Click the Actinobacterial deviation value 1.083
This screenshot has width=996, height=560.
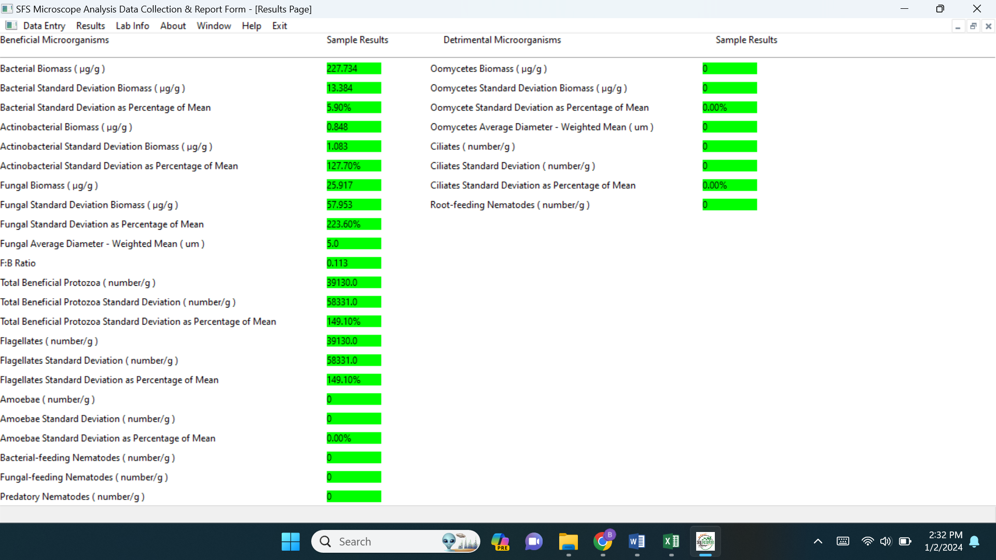tap(354, 146)
